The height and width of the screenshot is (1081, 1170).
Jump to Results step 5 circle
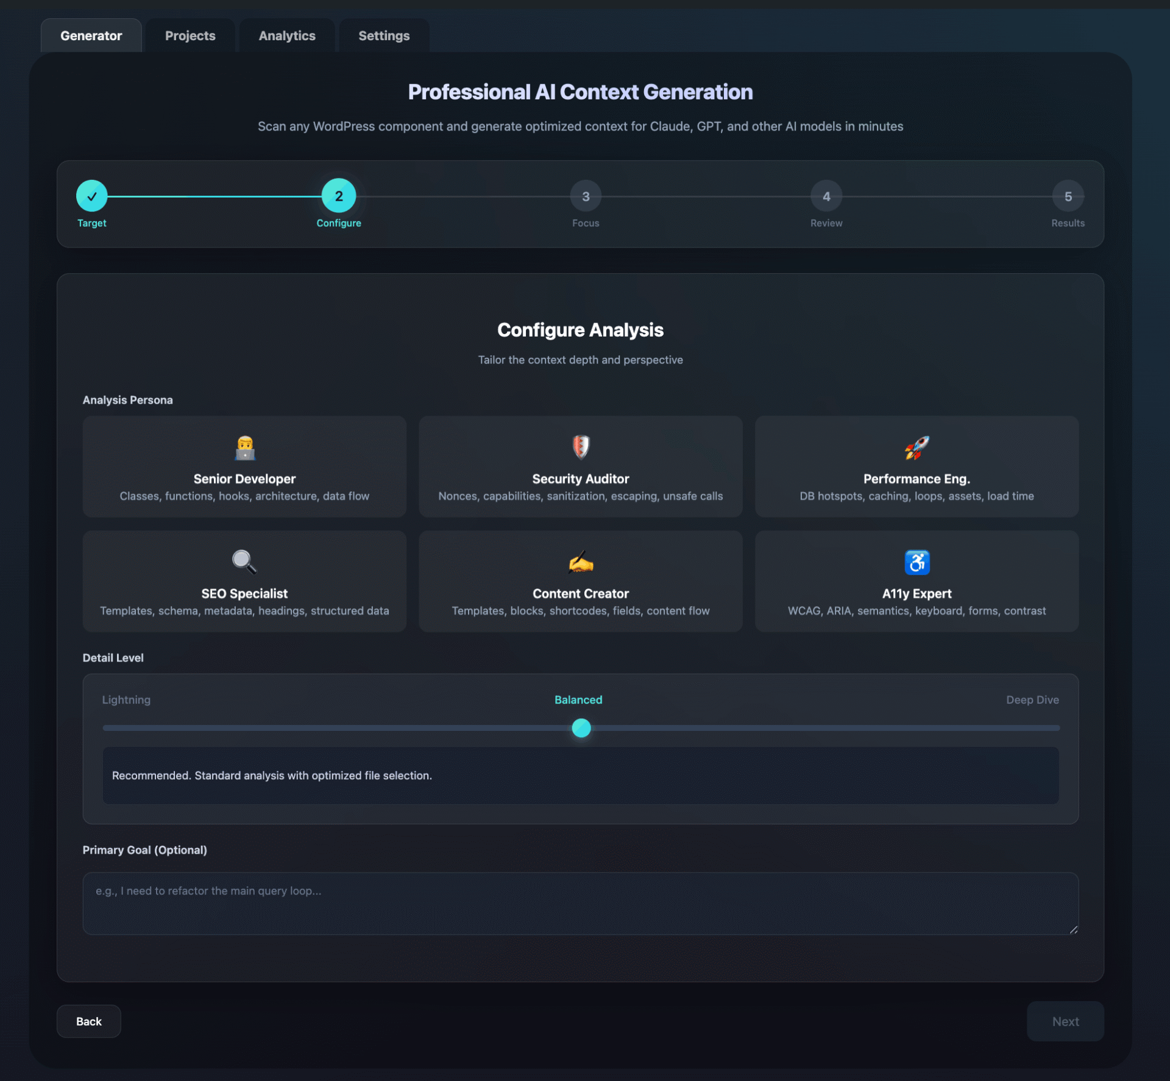point(1068,196)
